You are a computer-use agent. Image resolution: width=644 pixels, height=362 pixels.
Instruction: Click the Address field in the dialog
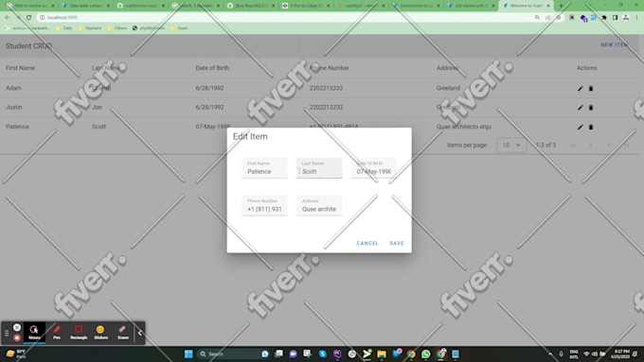pyautogui.click(x=319, y=205)
